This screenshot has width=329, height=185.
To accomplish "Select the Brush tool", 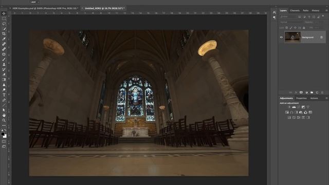I will pyautogui.click(x=4, y=59).
